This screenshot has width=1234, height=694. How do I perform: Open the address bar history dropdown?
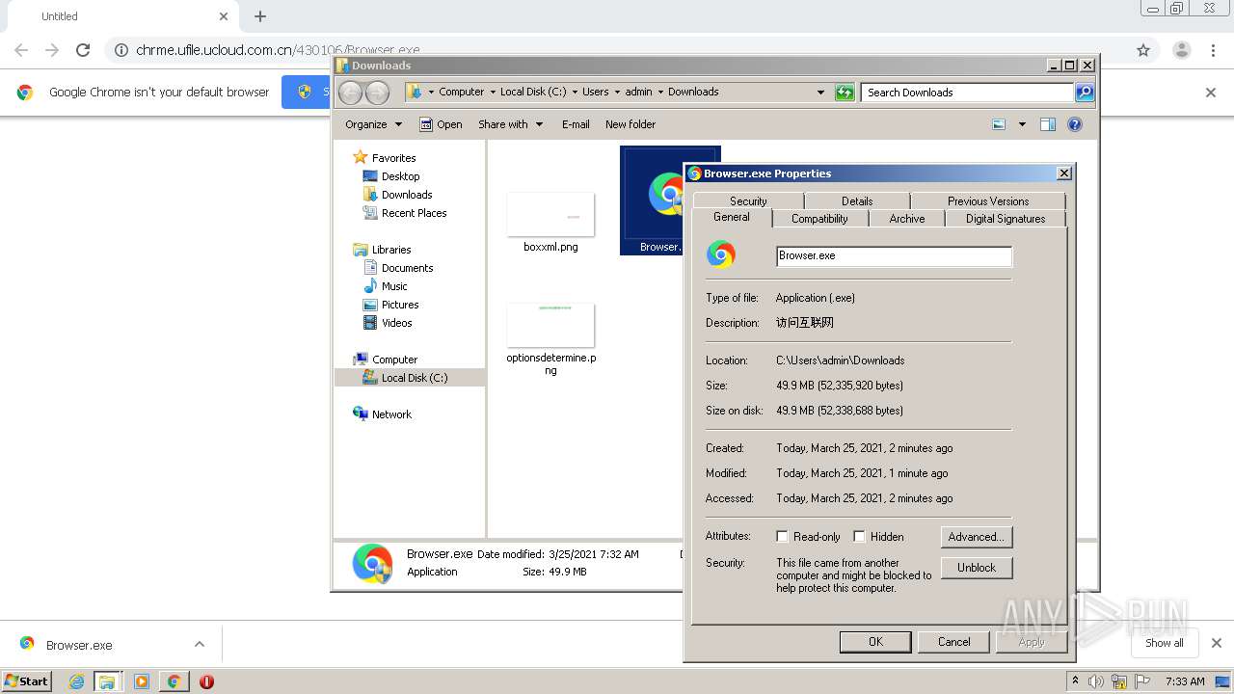[820, 93]
